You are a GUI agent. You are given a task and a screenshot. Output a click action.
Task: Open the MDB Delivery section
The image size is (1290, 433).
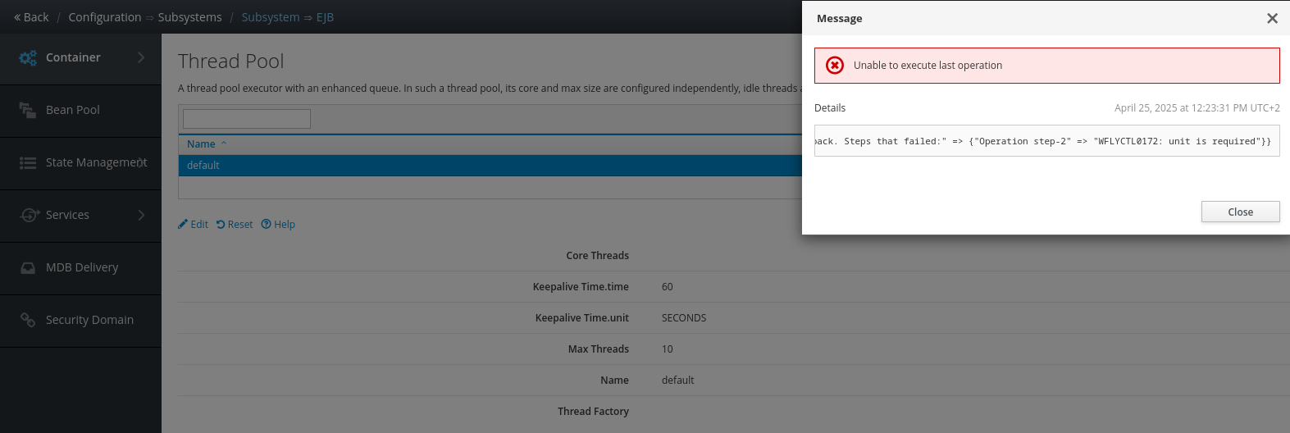click(x=82, y=267)
